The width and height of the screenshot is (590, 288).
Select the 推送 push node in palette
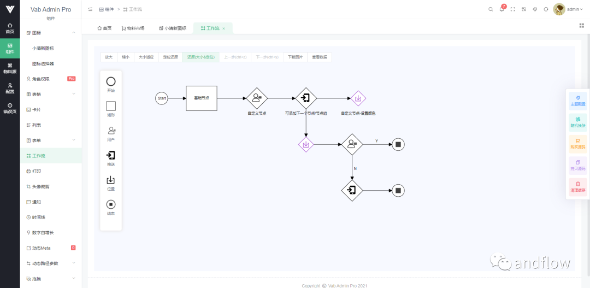pyautogui.click(x=110, y=156)
